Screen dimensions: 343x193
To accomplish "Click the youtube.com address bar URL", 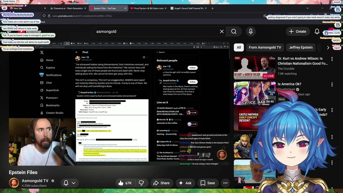I will click(x=82, y=16).
